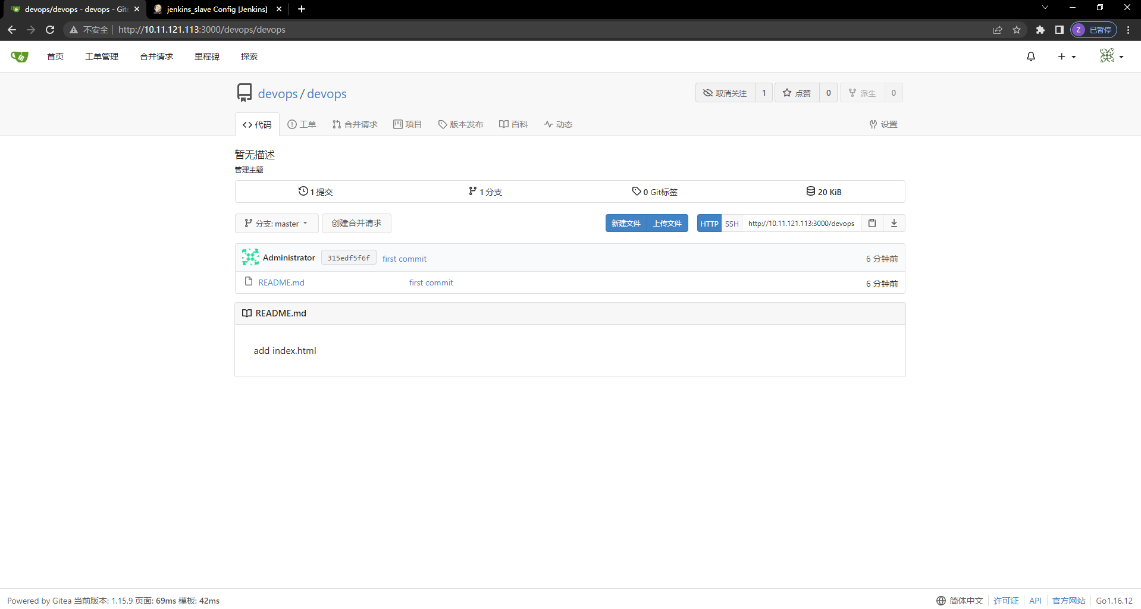
Task: Select the 版本发布 repository tab
Action: pos(460,124)
